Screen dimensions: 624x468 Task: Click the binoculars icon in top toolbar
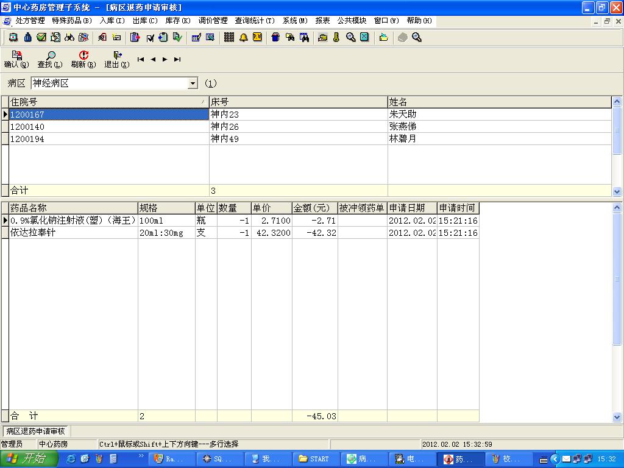[x=69, y=37]
